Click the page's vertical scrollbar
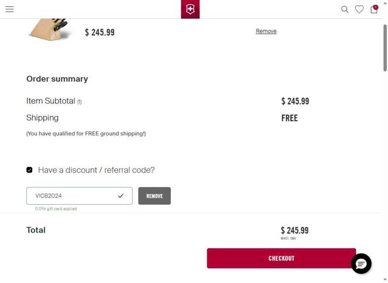The width and height of the screenshot is (388, 283). coord(384,49)
